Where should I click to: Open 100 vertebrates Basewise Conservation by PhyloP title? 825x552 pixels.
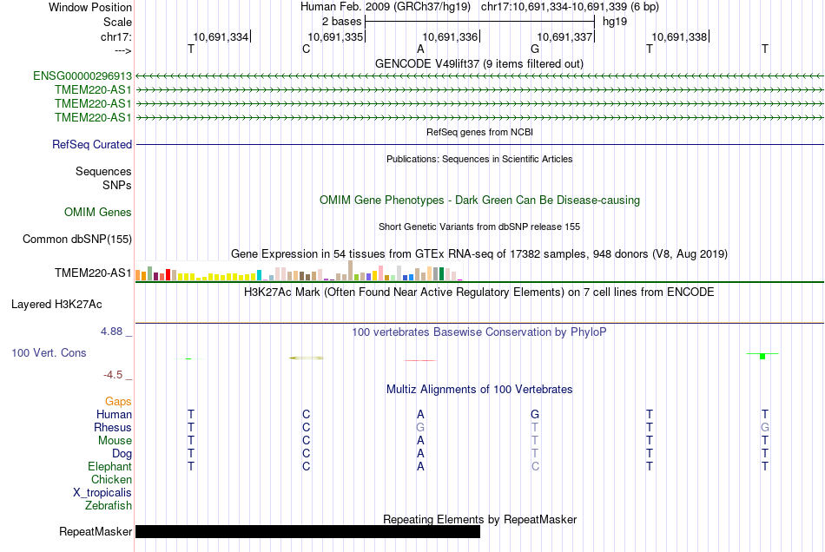[479, 332]
